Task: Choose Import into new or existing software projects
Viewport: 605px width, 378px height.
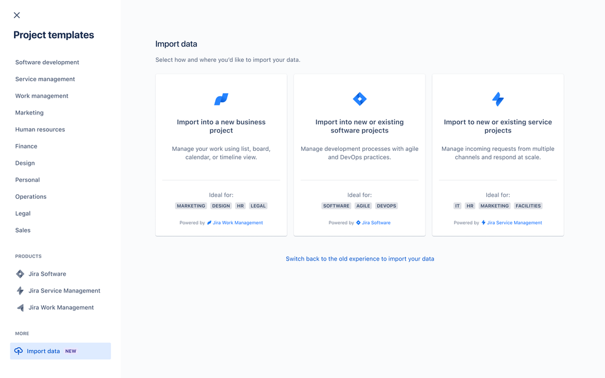Action: (359, 154)
